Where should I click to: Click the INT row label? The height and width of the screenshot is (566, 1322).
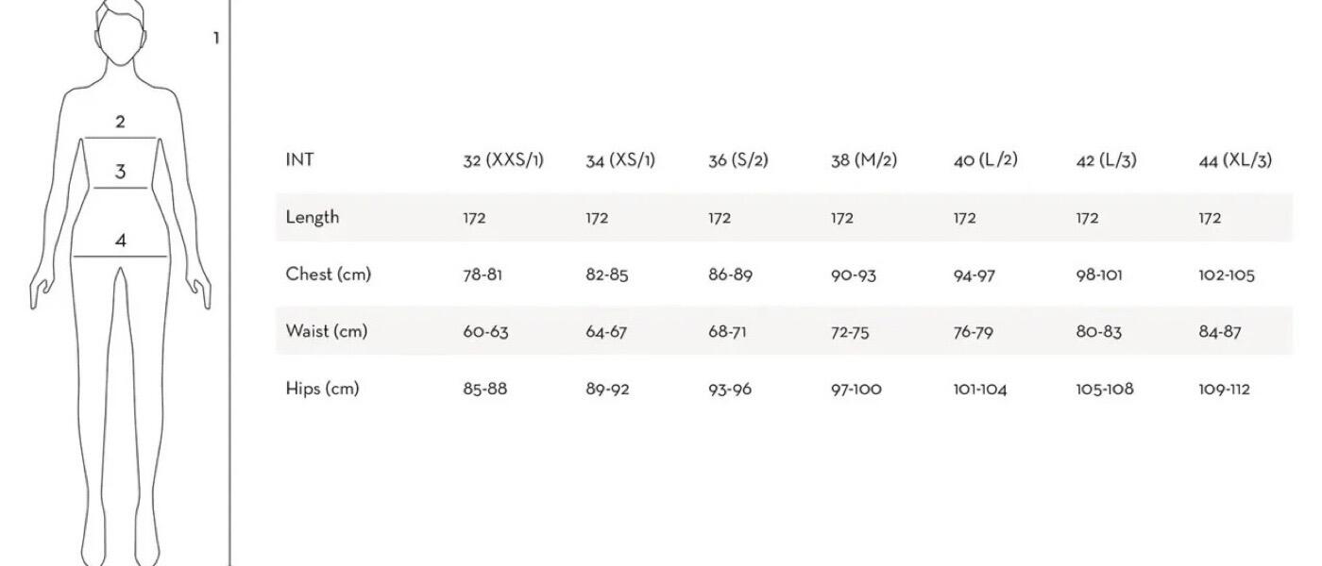coord(299,159)
